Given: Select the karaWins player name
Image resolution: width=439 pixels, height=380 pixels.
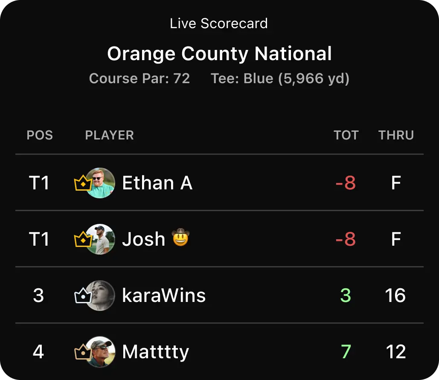Looking at the screenshot, I should tap(164, 296).
